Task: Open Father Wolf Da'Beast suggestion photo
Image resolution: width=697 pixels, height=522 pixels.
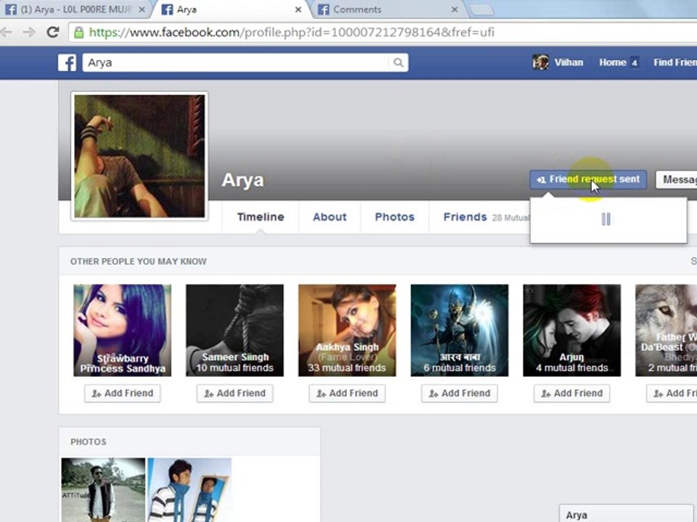Action: click(666, 331)
